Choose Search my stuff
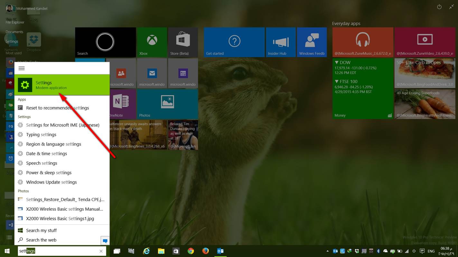458x257 pixels. 62,230
